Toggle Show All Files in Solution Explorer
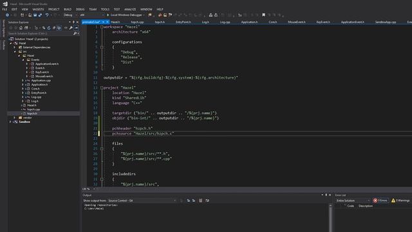Viewport: 412px width, 232px height. point(59,28)
